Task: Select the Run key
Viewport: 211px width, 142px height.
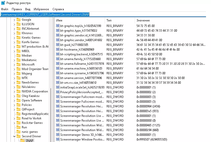Action: tap(24, 127)
